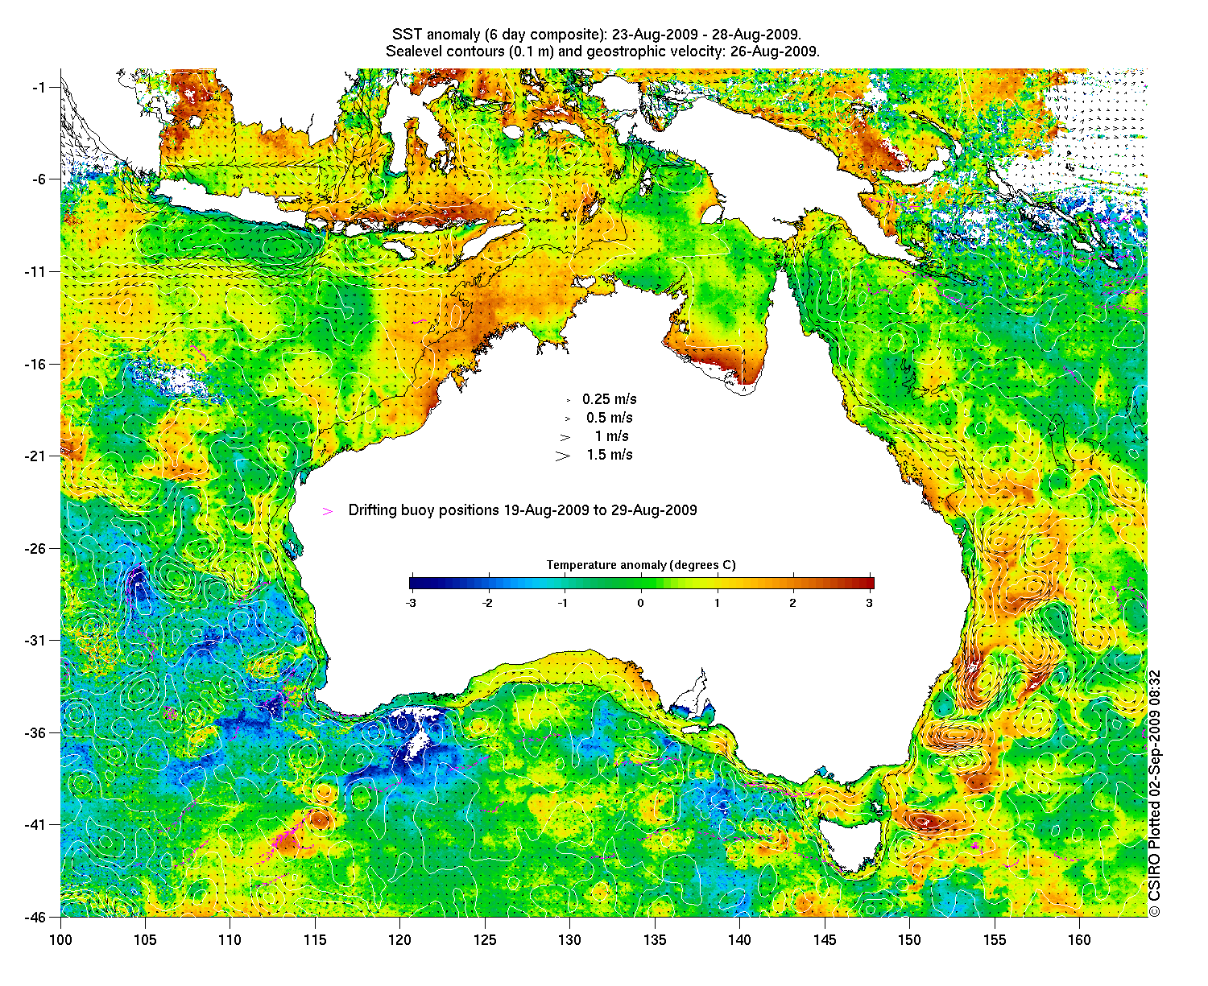Pick the dark red end of colorbar

click(x=867, y=584)
